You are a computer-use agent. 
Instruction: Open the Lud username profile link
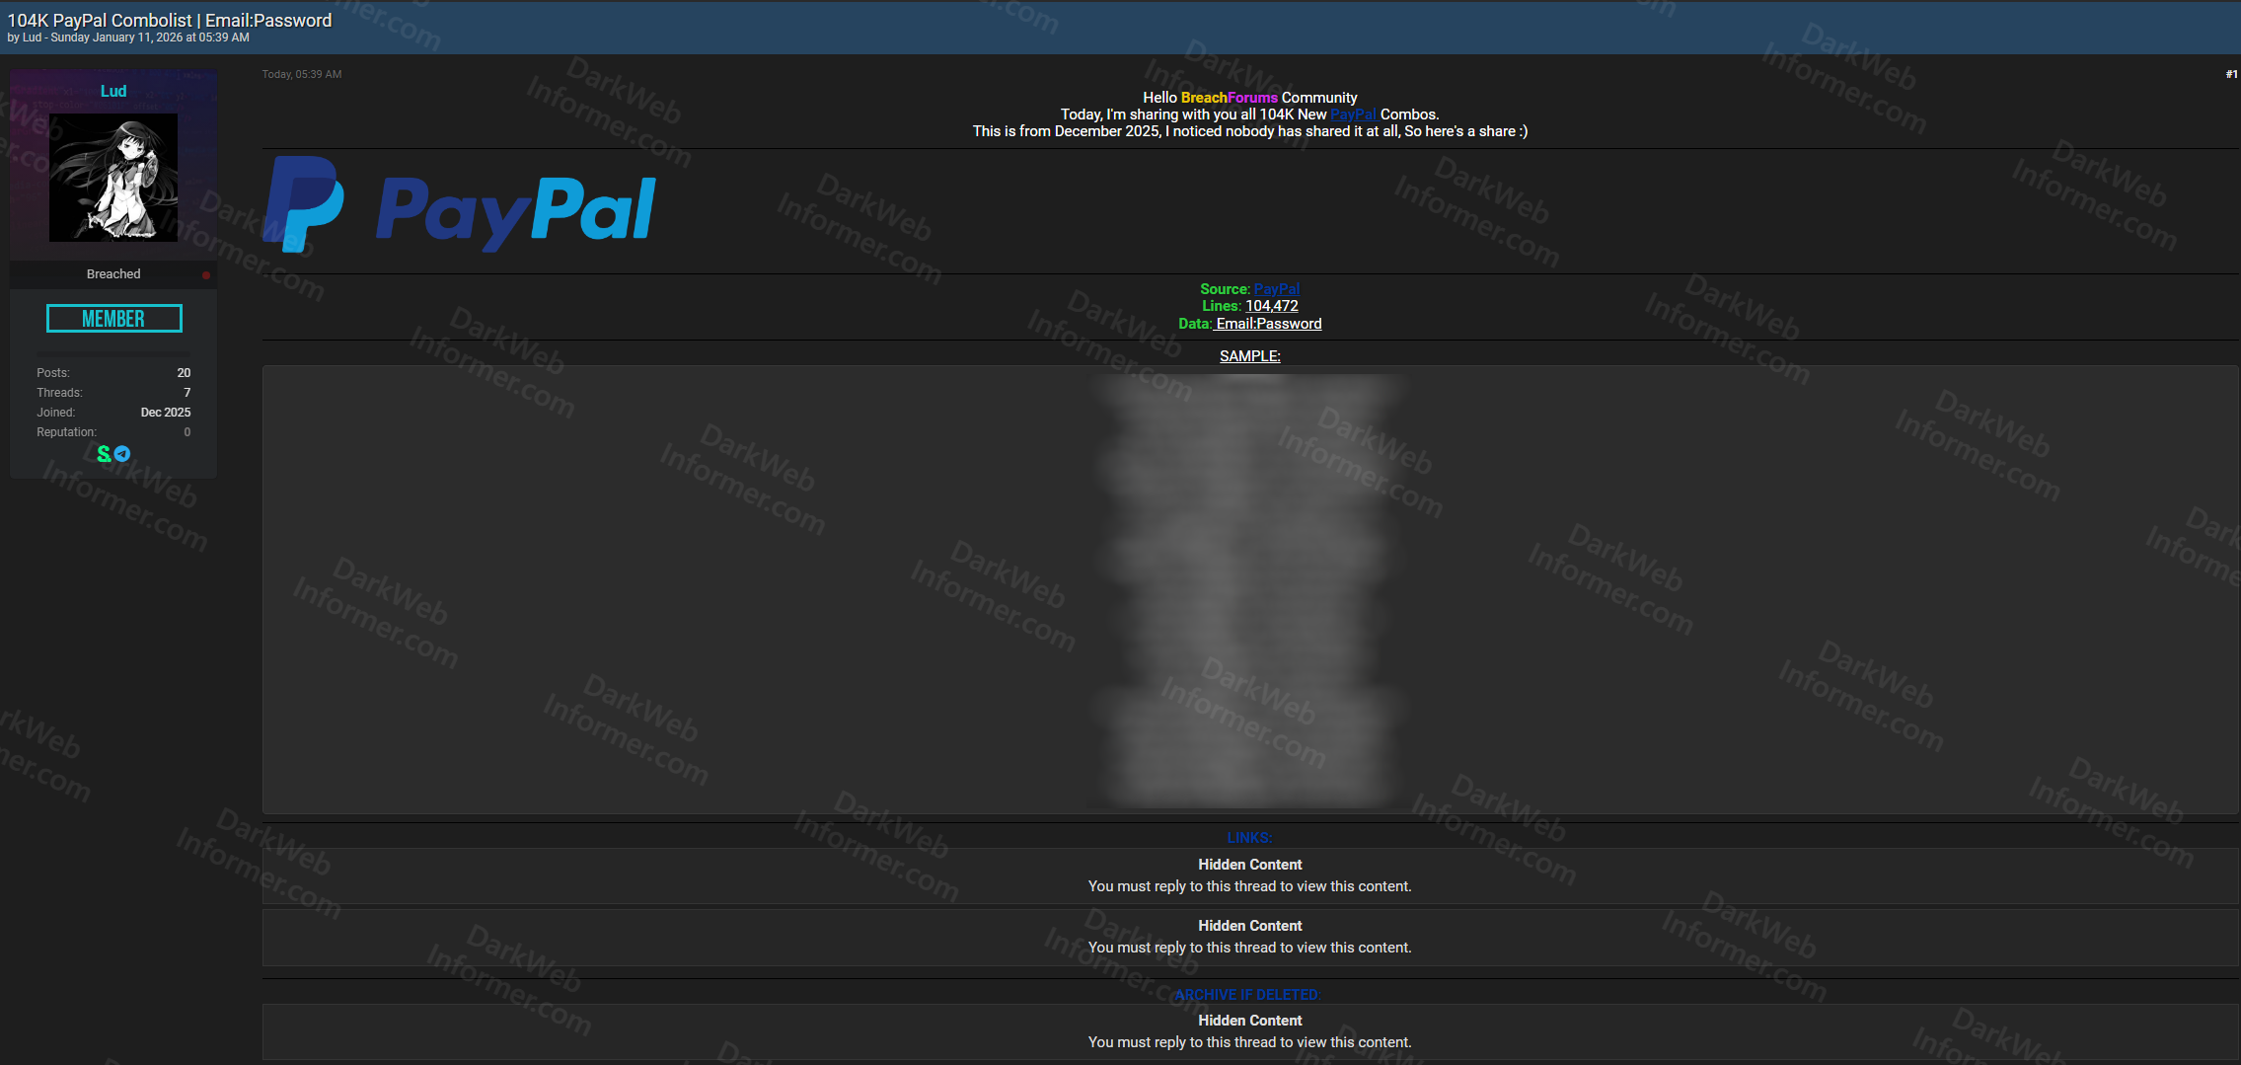pyautogui.click(x=113, y=91)
